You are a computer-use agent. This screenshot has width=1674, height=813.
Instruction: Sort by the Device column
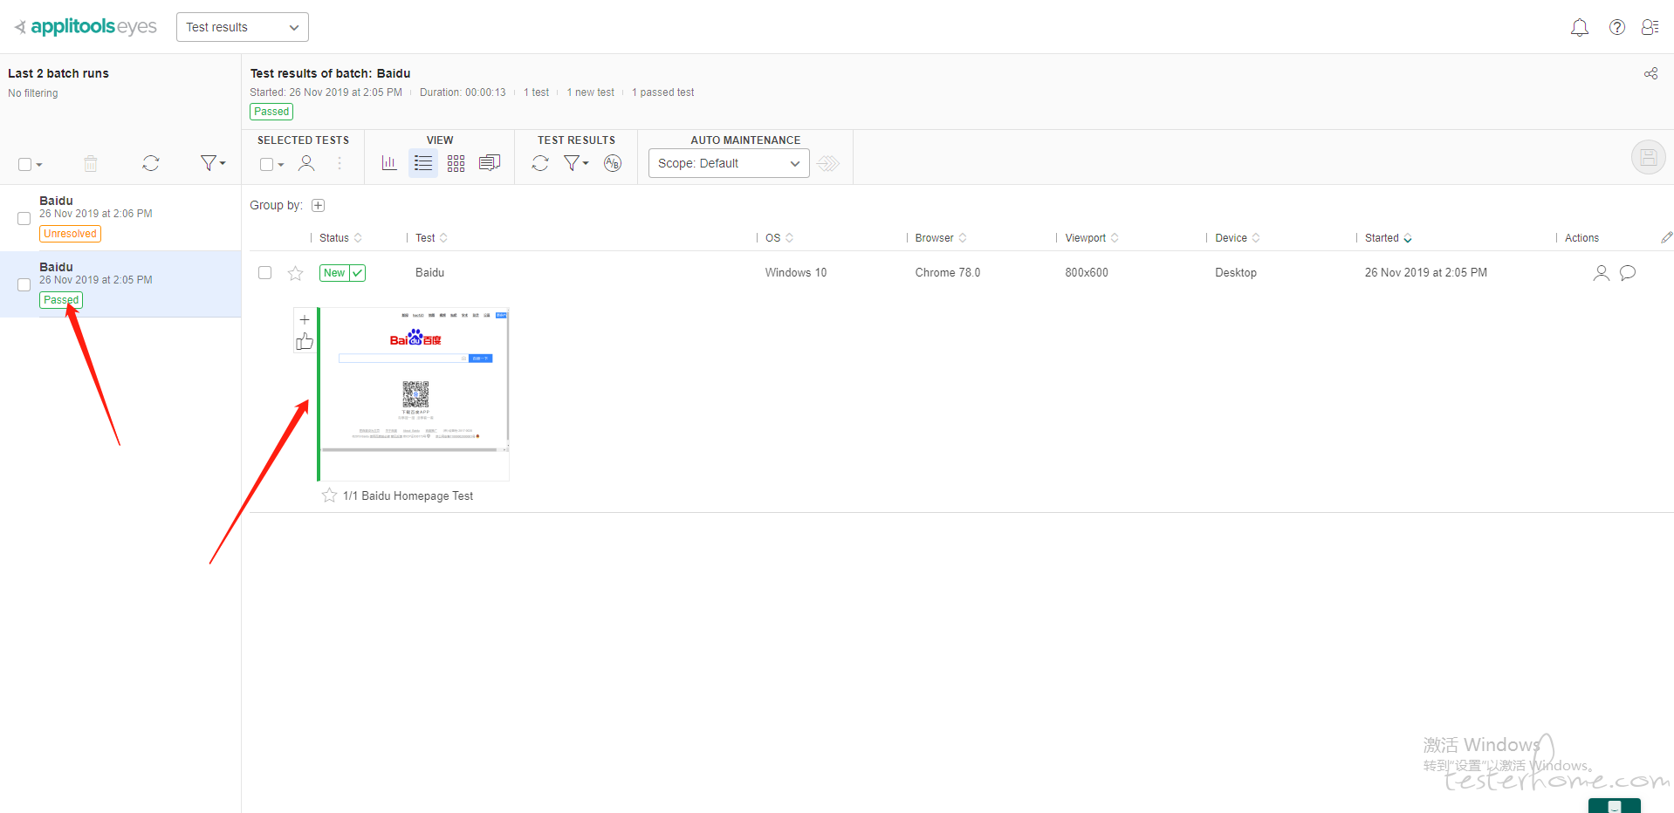(x=1238, y=238)
